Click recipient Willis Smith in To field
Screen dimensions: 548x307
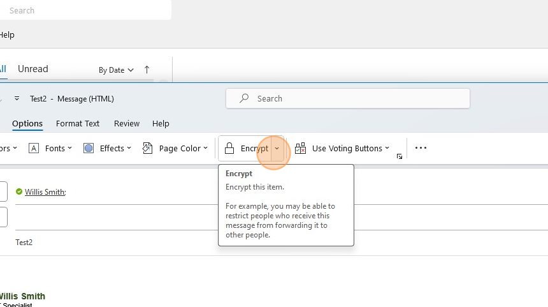[45, 192]
